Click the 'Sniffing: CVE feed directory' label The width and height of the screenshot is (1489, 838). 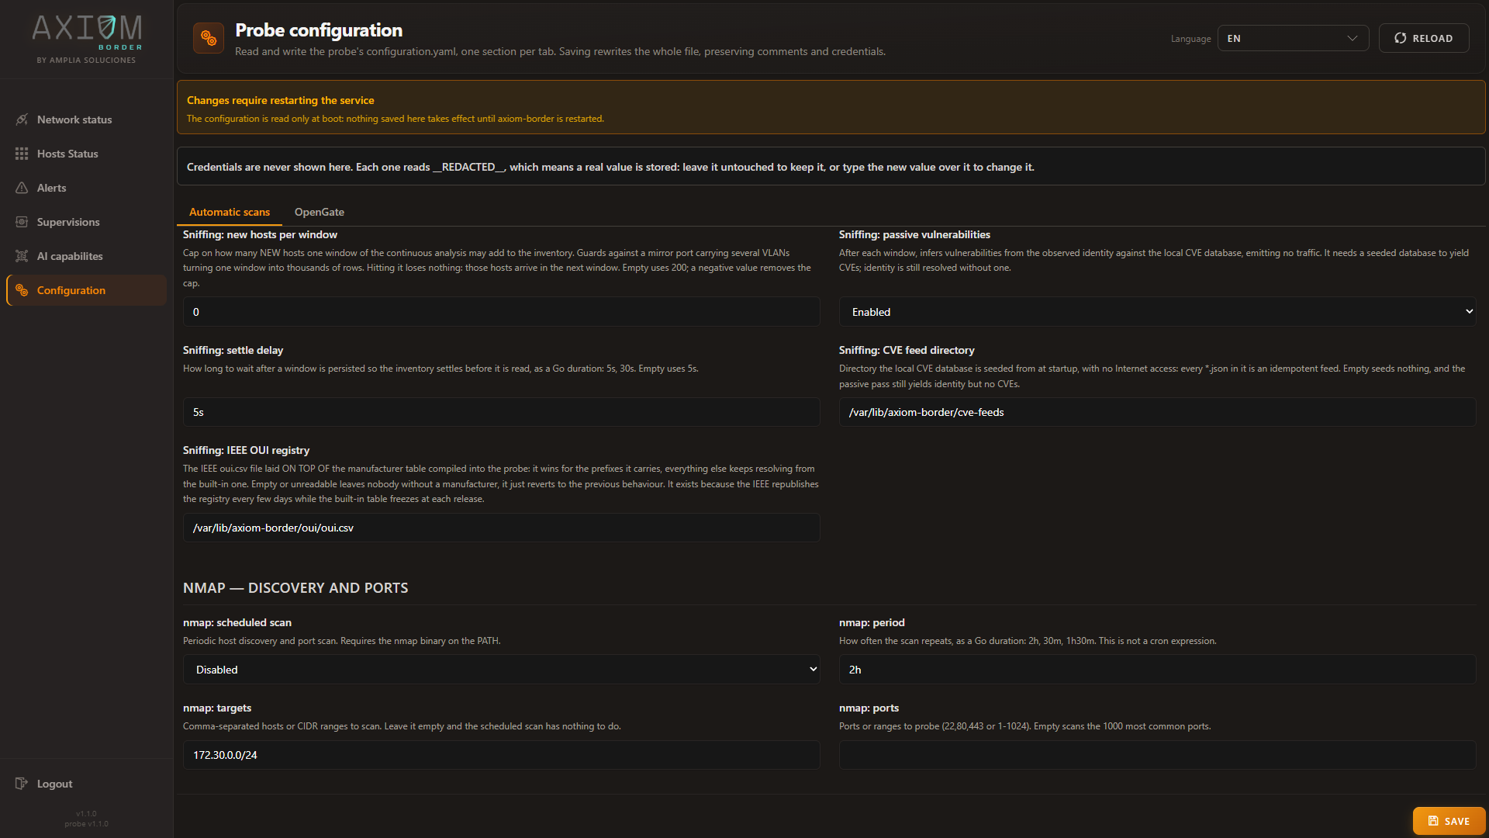907,350
